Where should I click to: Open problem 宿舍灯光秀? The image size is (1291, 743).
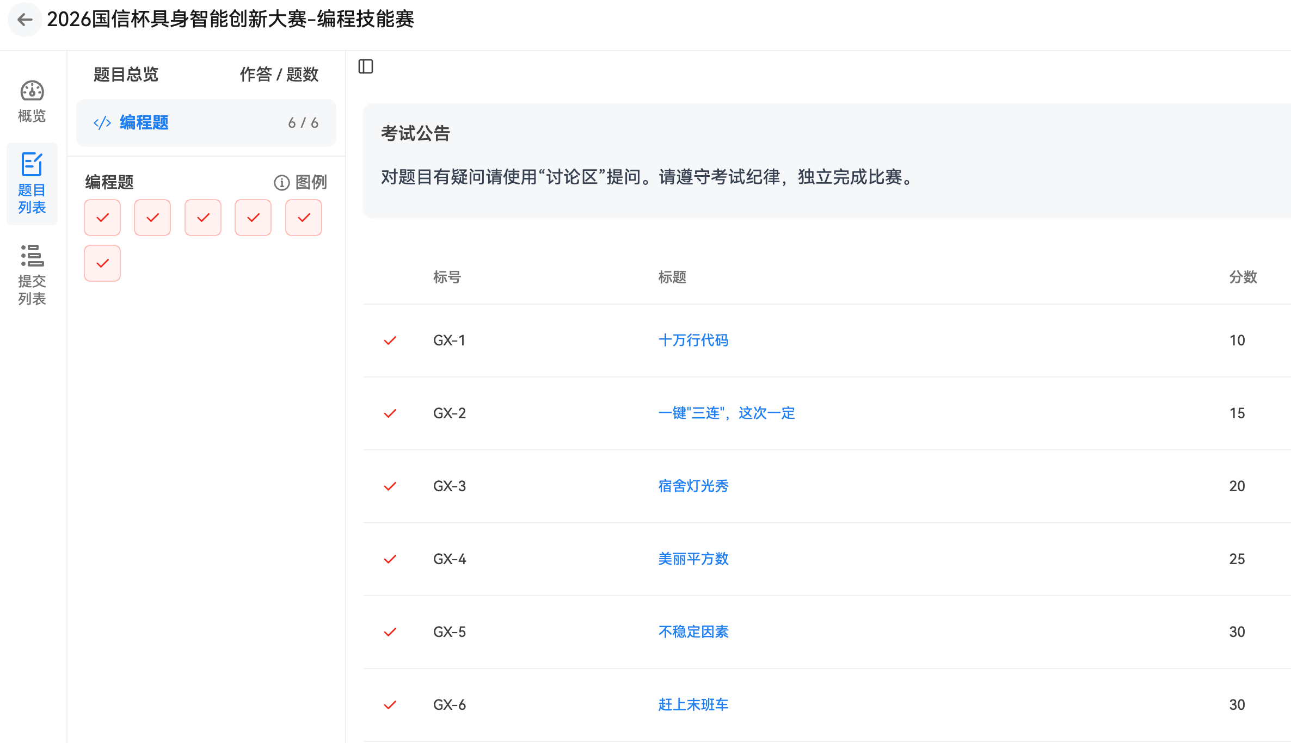point(693,486)
